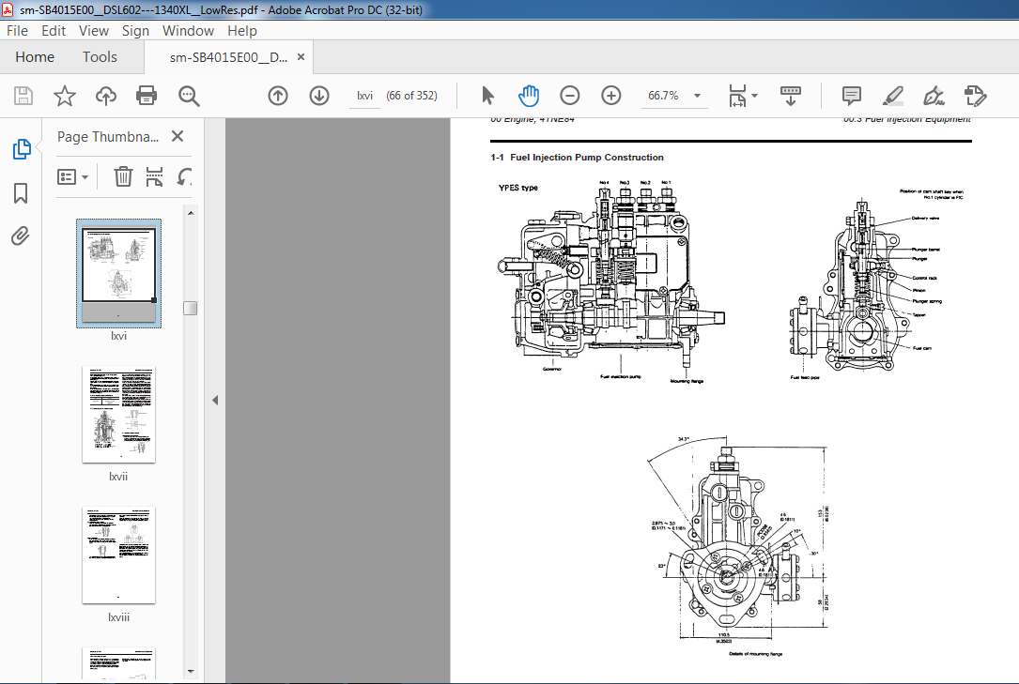Click the Acrobat app icon in title bar
Image resolution: width=1019 pixels, height=684 pixels.
point(8,9)
